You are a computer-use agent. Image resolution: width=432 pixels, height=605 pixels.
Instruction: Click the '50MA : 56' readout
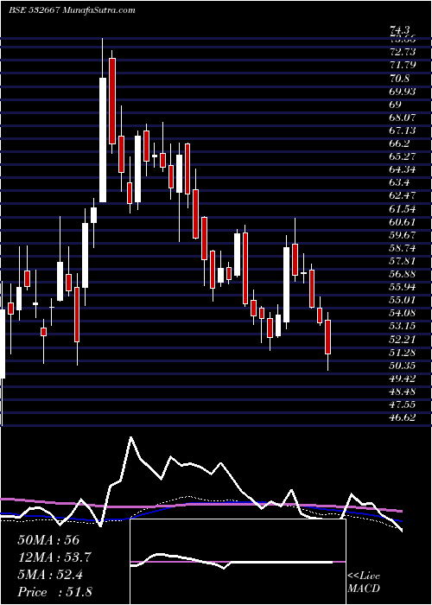48,540
